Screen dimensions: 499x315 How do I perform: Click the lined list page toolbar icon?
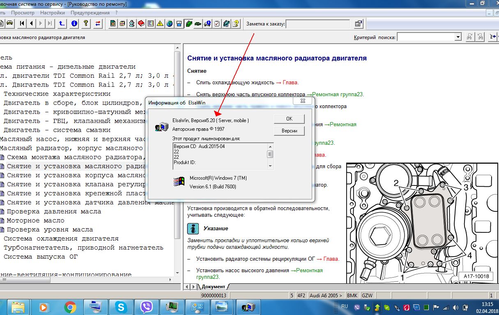coord(151,23)
